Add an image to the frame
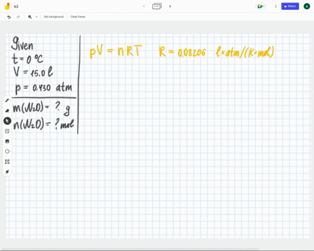The width and height of the screenshot is (314, 251). [7, 141]
